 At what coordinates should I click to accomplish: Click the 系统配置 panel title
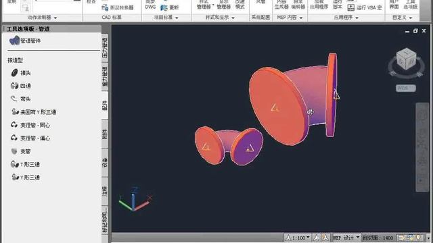260,18
